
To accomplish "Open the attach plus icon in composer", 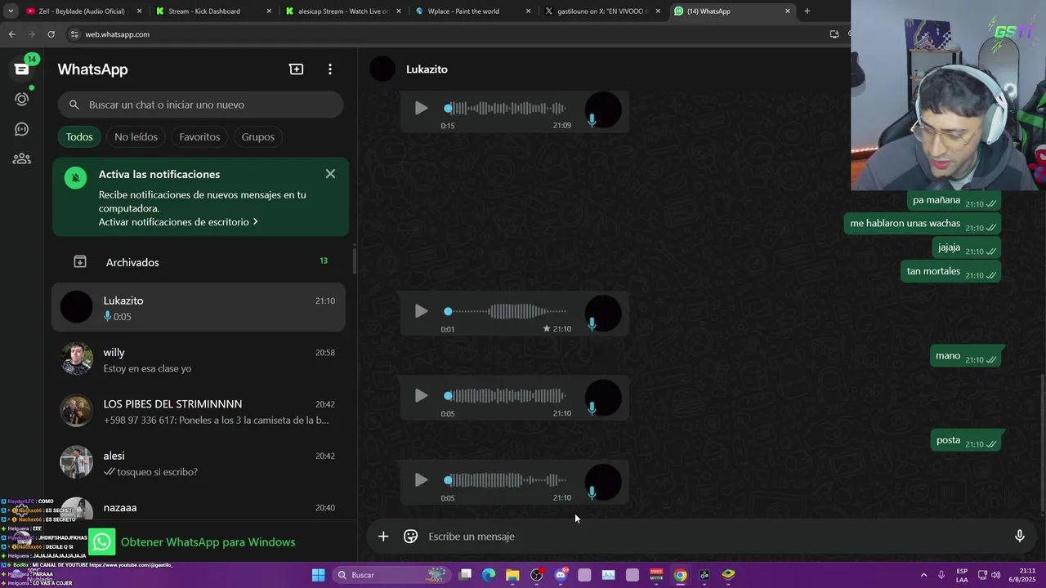I will coord(383,537).
